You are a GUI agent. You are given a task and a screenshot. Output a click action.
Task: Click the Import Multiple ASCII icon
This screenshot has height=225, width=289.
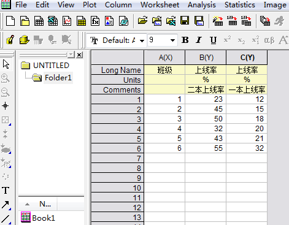(246, 21)
